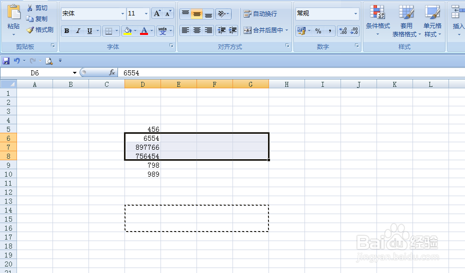Image resolution: width=465 pixels, height=273 pixels.
Task: Select the Format Painter (格式刷) brush
Action: 39,29
